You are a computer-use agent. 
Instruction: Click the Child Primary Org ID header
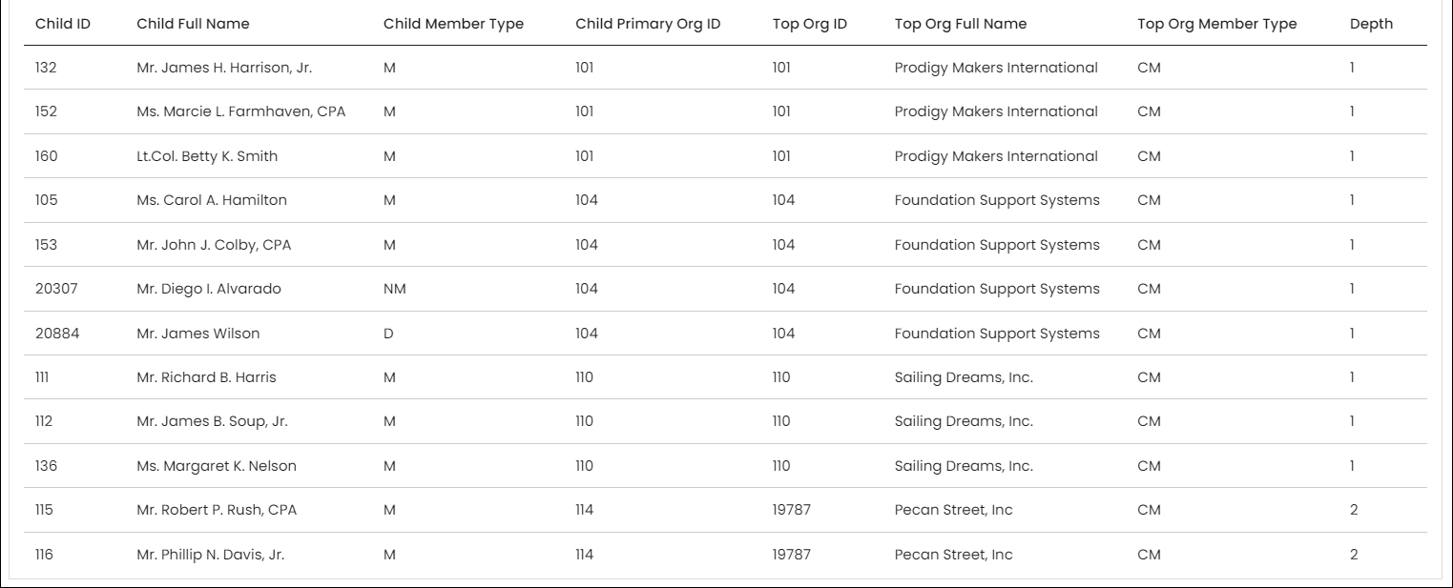[648, 24]
